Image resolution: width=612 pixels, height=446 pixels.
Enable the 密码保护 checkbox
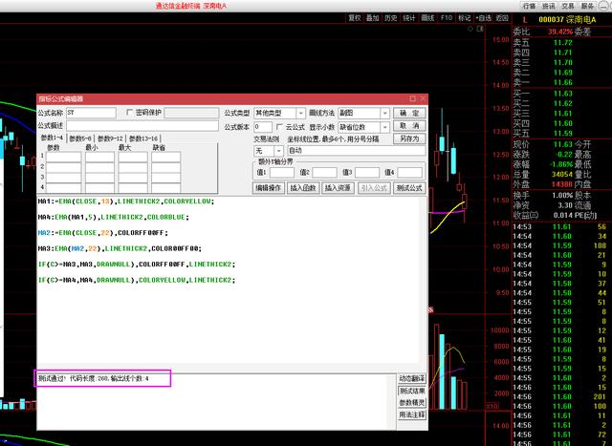click(130, 113)
